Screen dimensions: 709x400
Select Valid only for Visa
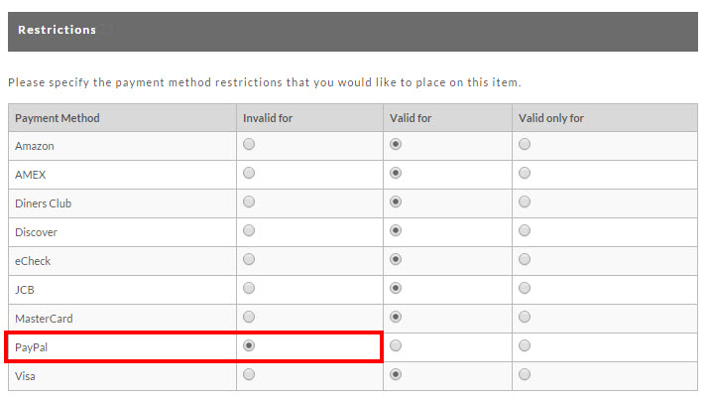(x=525, y=374)
